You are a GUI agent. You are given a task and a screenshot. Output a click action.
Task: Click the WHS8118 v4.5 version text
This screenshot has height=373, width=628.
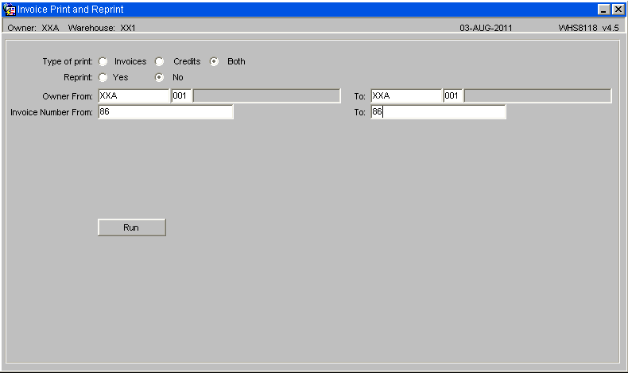point(589,28)
